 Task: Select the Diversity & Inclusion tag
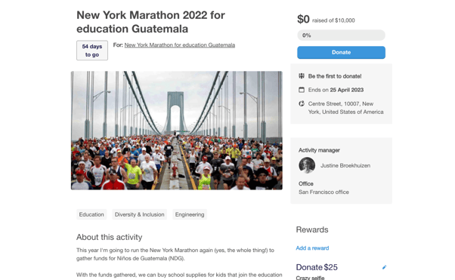(x=139, y=214)
